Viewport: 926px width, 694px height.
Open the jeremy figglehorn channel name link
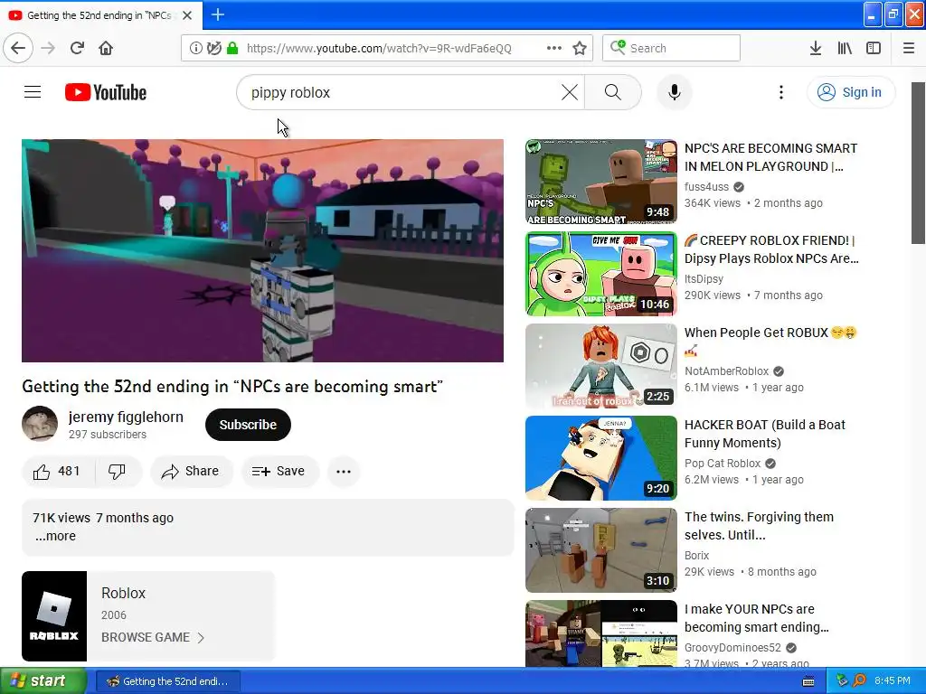(x=126, y=417)
